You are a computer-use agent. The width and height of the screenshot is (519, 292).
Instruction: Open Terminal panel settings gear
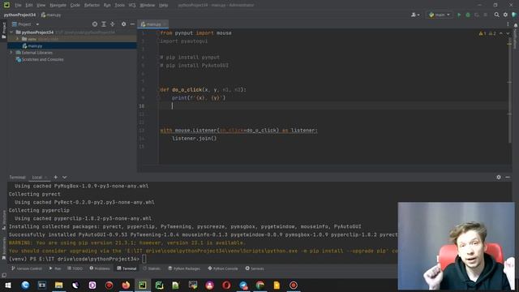(x=499, y=177)
